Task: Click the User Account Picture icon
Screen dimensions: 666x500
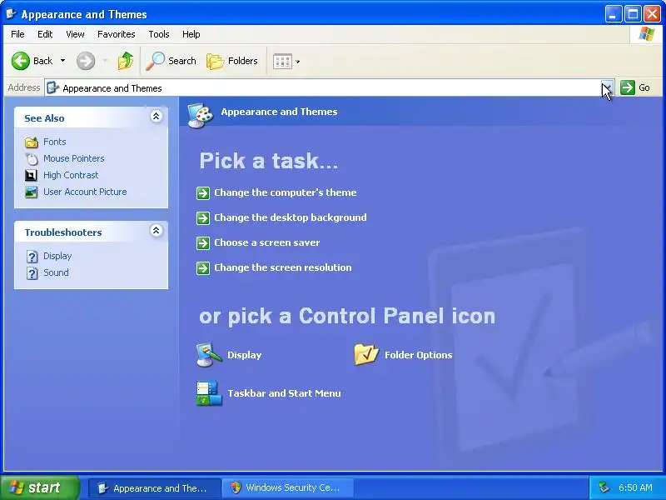Action: pyautogui.click(x=32, y=192)
